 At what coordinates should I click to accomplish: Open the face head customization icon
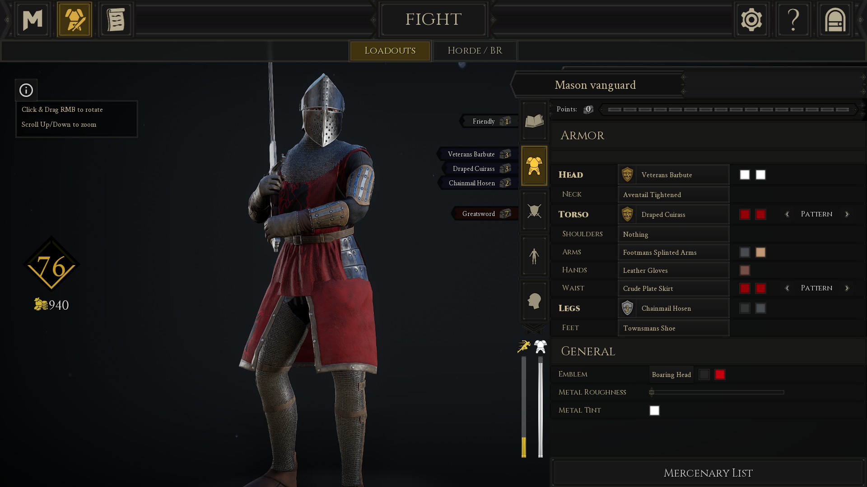coord(534,301)
